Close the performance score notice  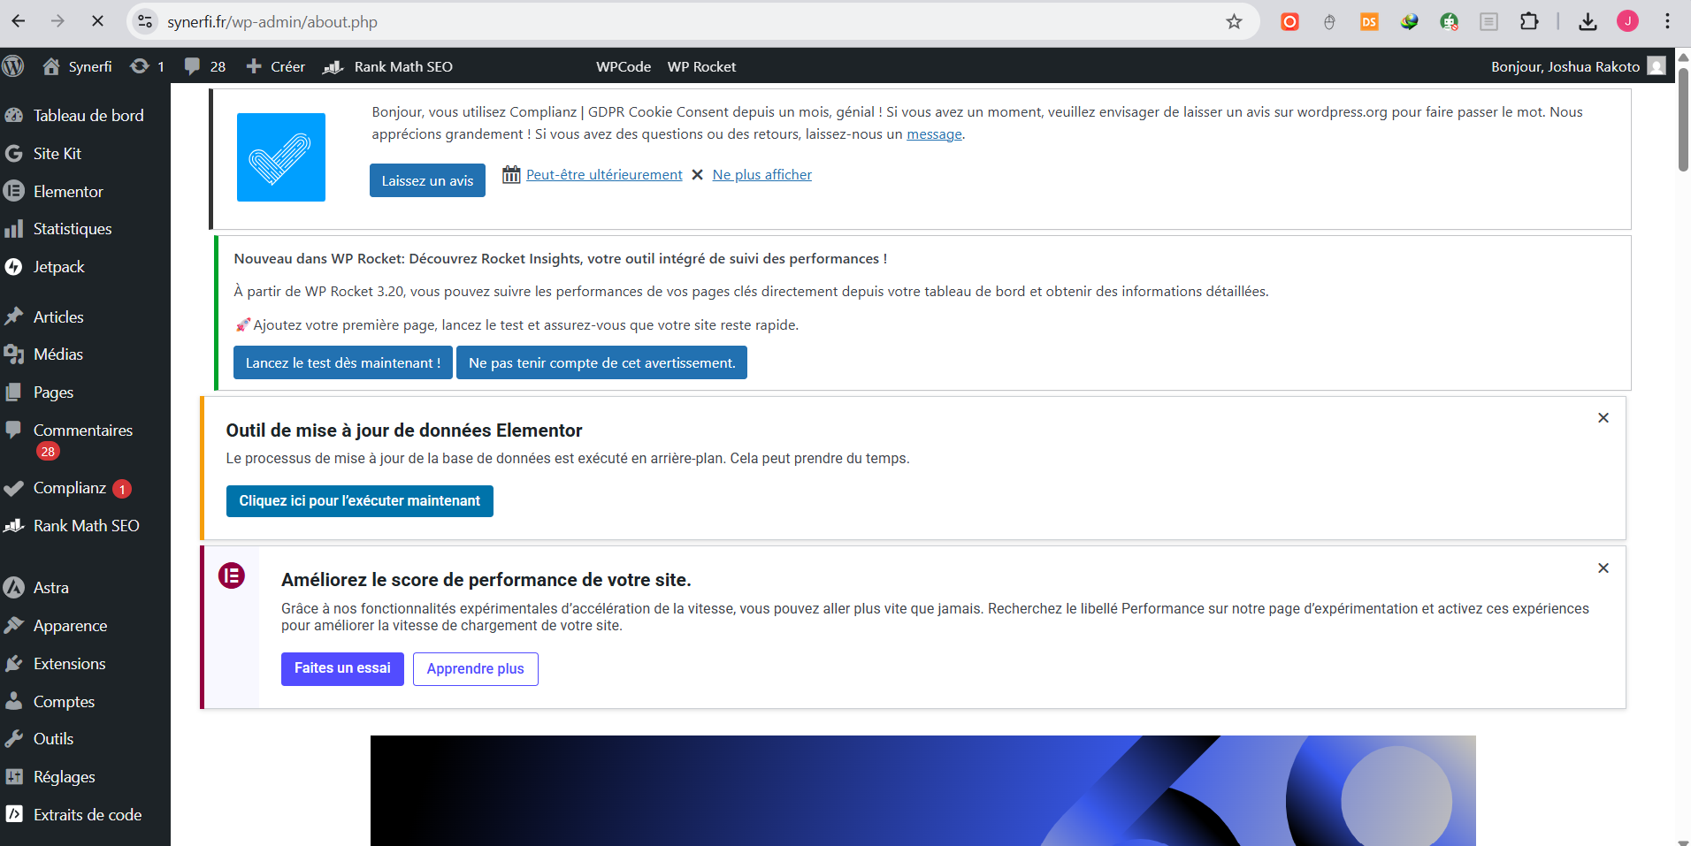tap(1603, 568)
